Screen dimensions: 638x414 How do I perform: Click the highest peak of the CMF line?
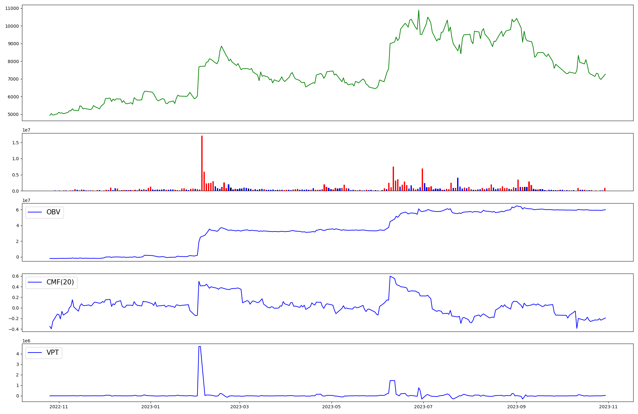point(390,276)
